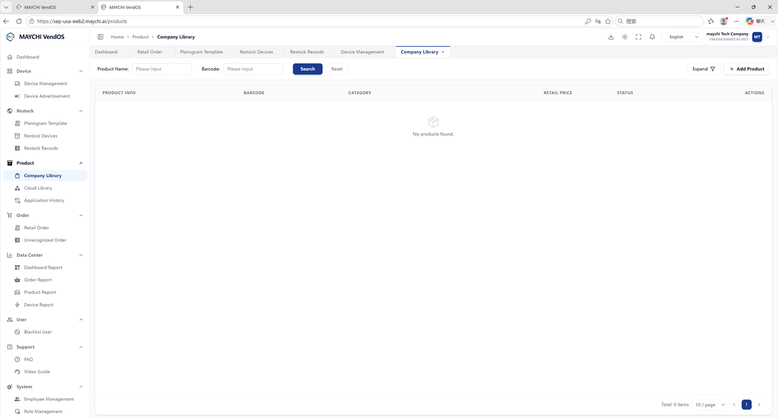This screenshot has height=418, width=778.
Task: Switch to the Device Management tab
Action: point(362,52)
